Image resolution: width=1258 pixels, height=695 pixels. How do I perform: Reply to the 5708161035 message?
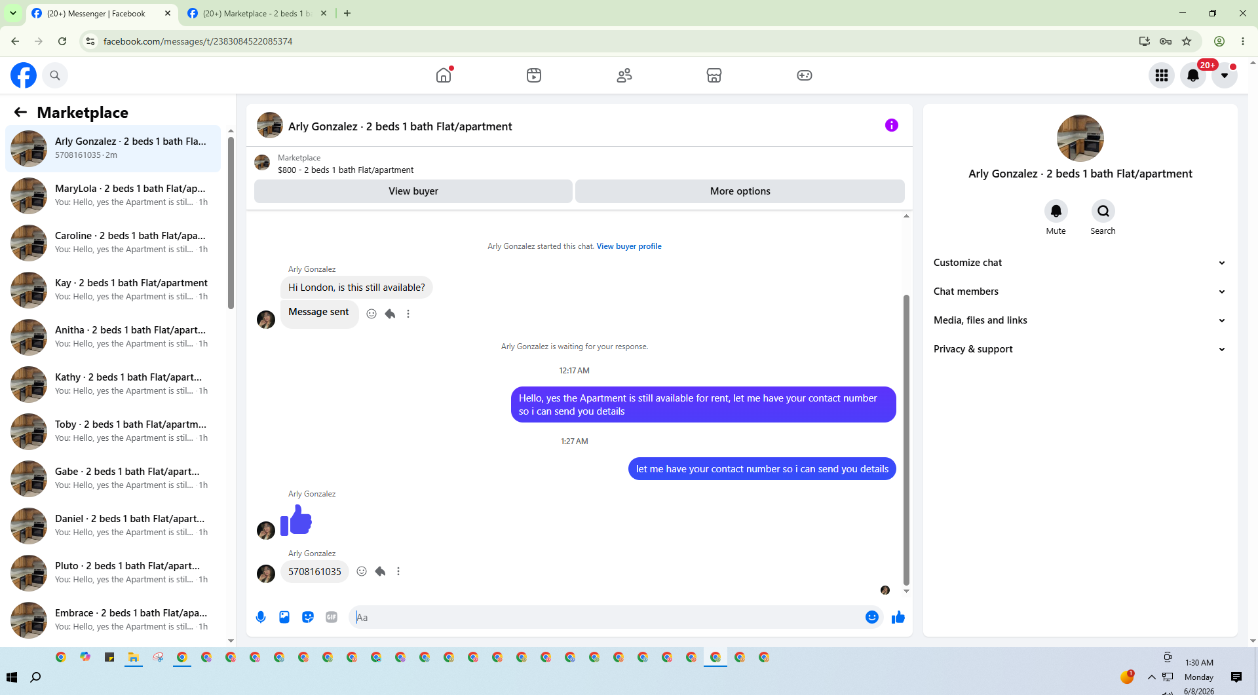(380, 571)
